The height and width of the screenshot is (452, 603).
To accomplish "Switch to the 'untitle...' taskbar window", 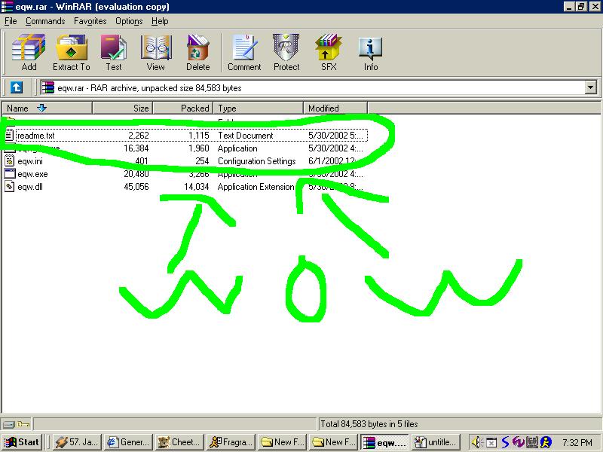I will [x=436, y=442].
